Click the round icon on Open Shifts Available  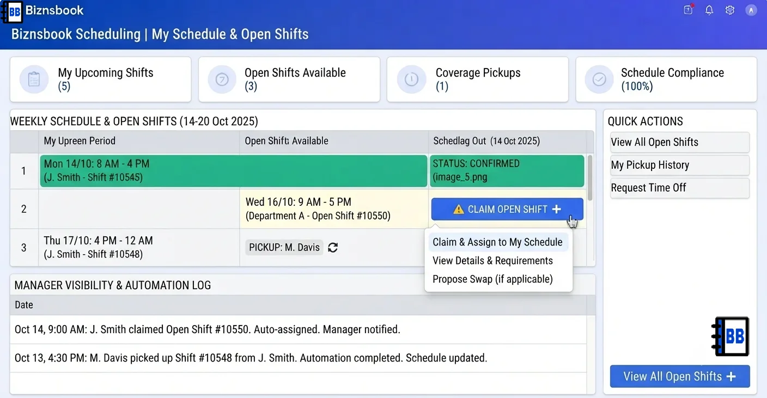222,79
